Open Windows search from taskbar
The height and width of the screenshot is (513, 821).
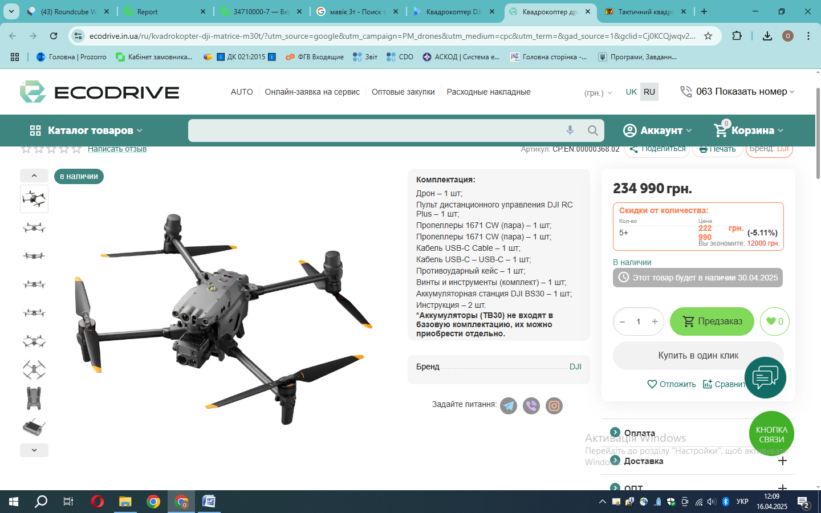41,502
